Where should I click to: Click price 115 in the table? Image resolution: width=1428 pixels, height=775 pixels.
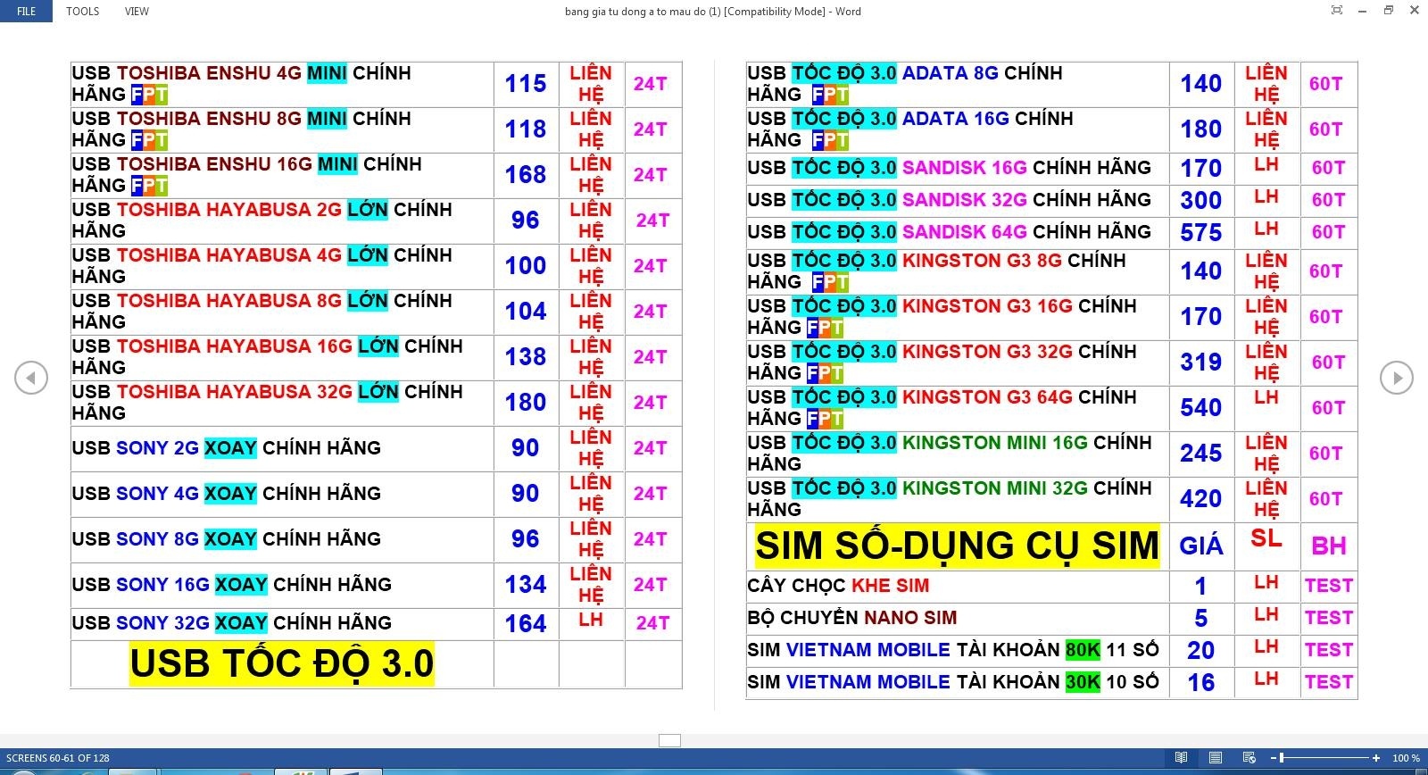(x=526, y=84)
